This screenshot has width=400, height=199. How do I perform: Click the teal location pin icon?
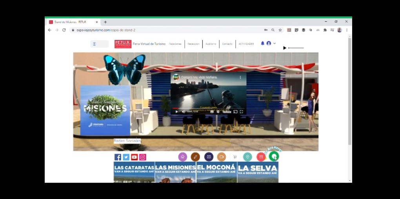pyautogui.click(x=247, y=157)
